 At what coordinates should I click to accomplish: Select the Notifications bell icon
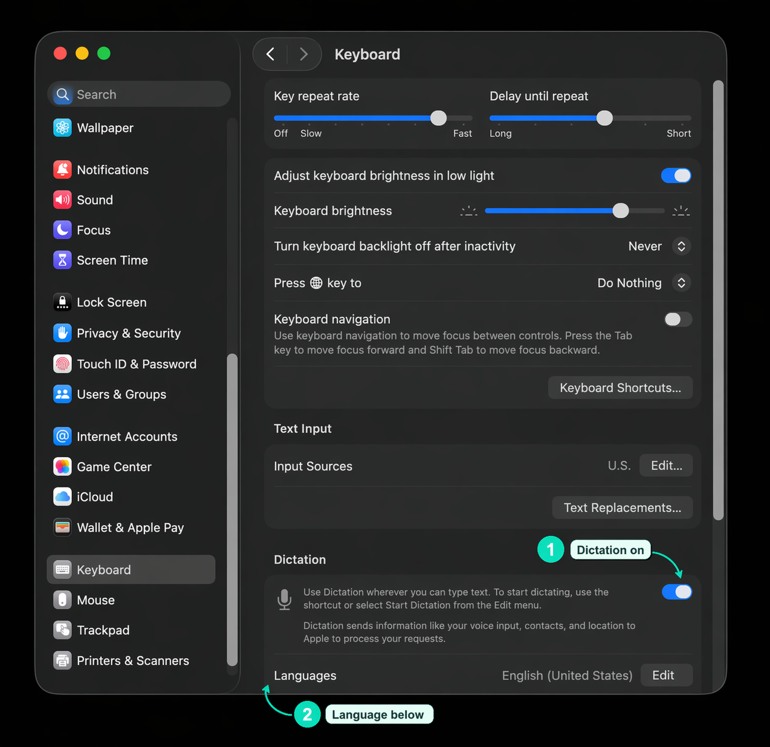[62, 170]
